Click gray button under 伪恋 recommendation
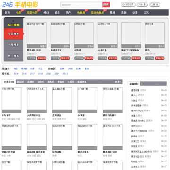 150,58
